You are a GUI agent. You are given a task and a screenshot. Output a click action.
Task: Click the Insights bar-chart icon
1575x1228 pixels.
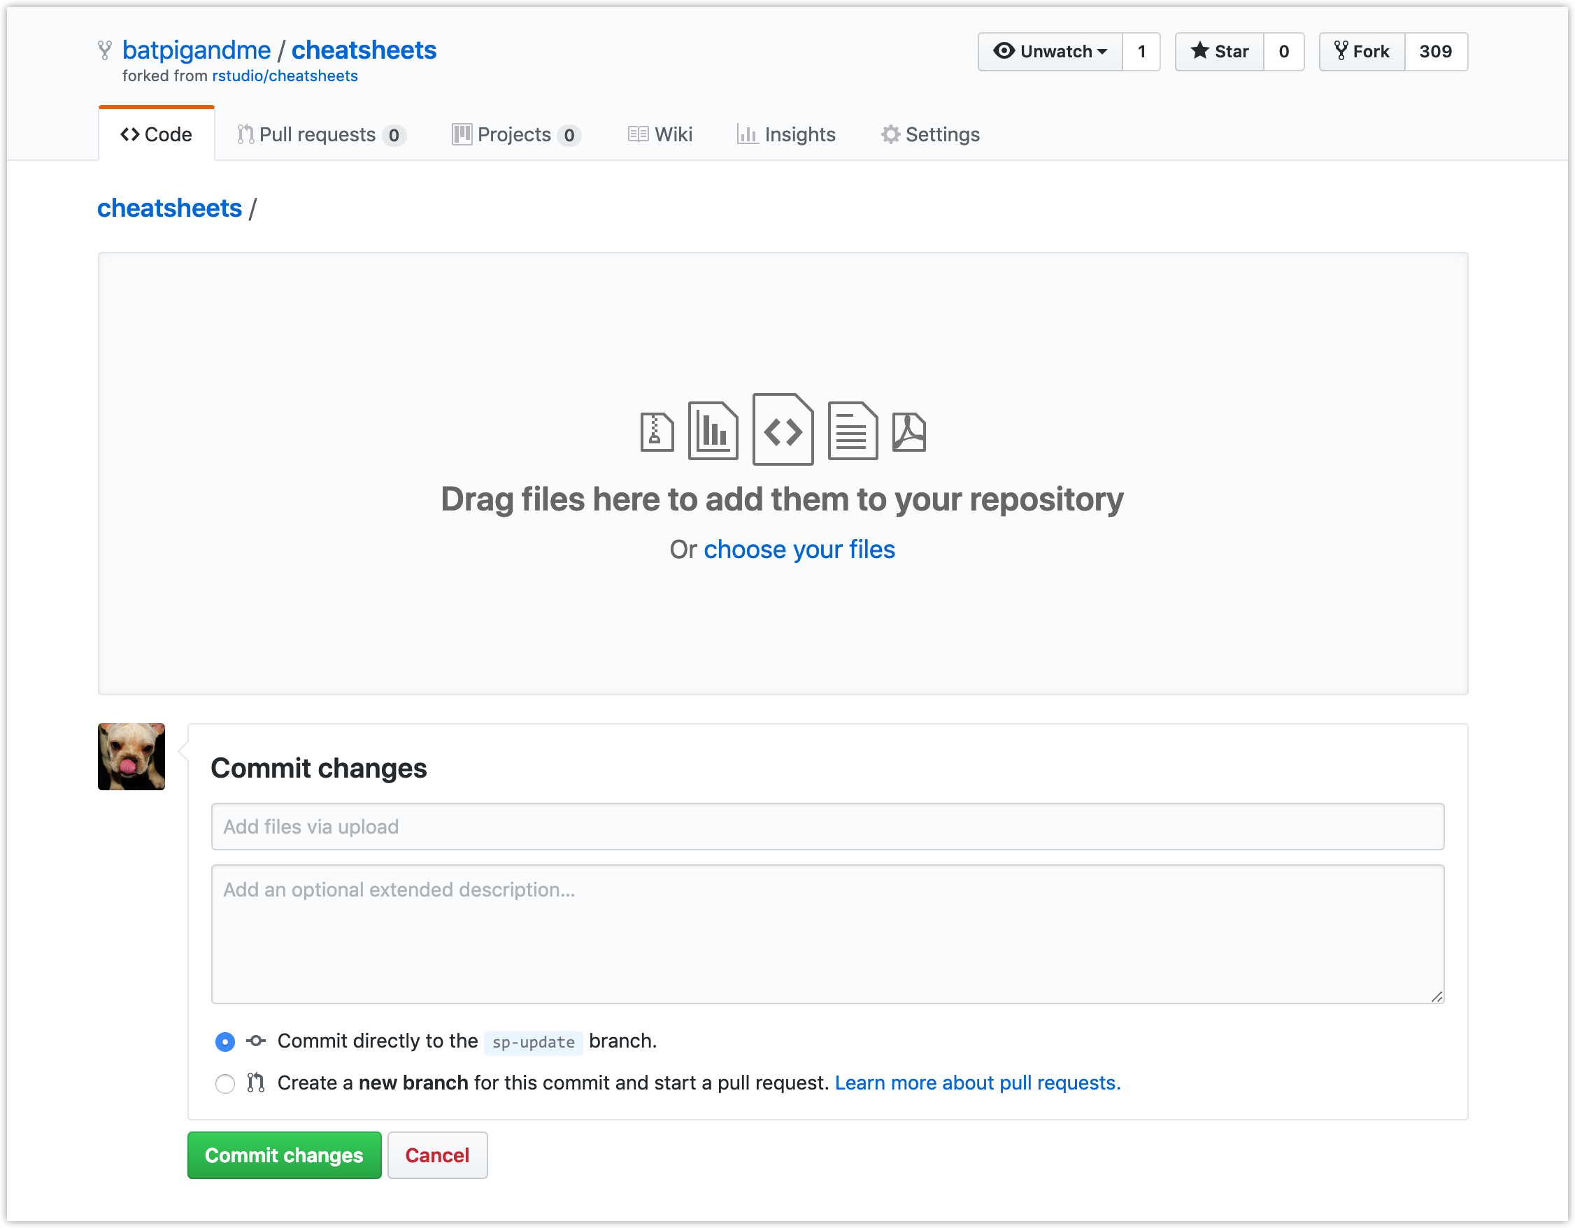748,134
